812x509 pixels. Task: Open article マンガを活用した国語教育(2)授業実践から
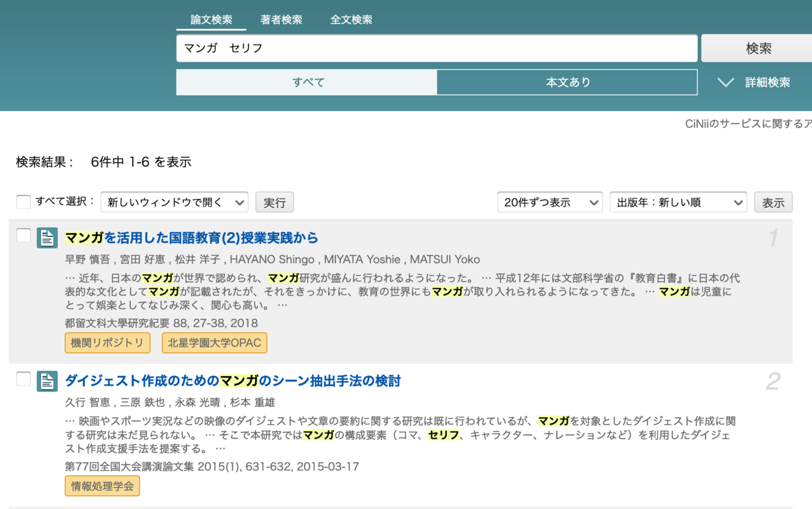click(192, 238)
